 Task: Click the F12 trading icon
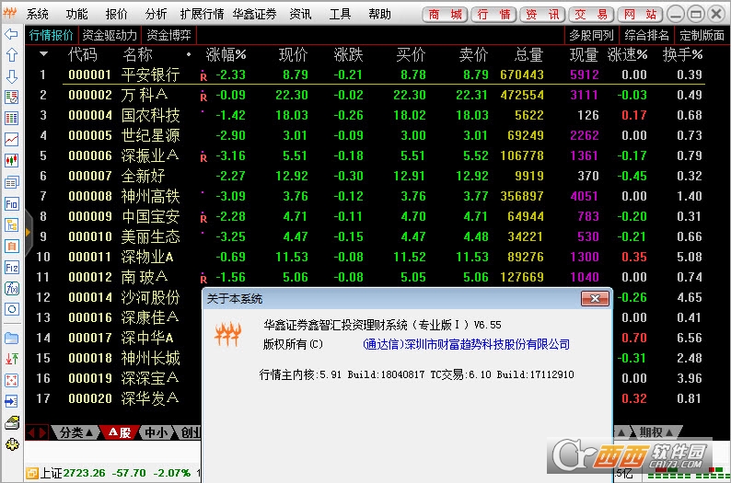point(11,268)
